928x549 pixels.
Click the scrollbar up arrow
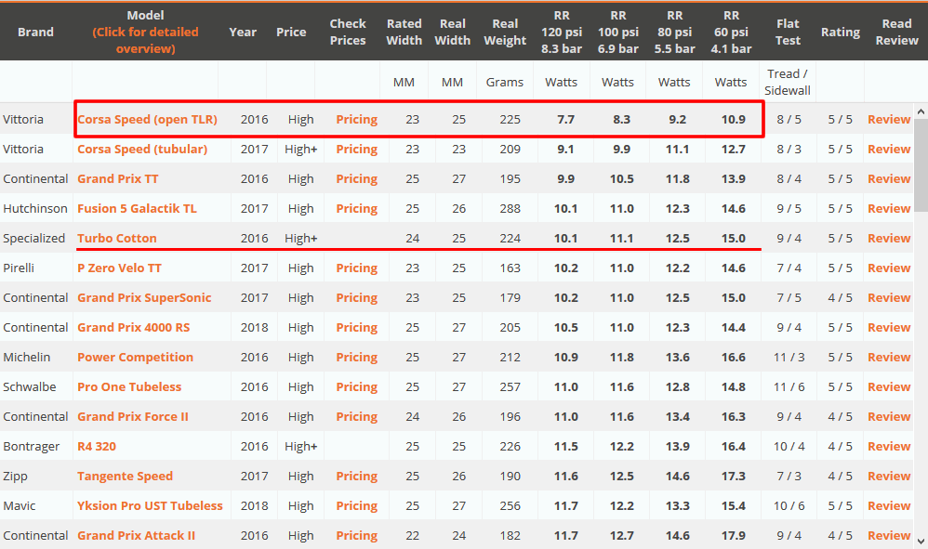click(x=921, y=111)
